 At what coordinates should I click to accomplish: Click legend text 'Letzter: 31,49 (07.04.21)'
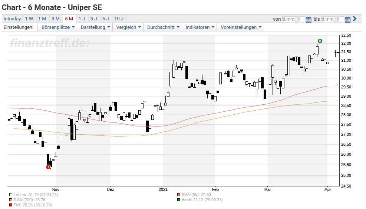pos(36,195)
